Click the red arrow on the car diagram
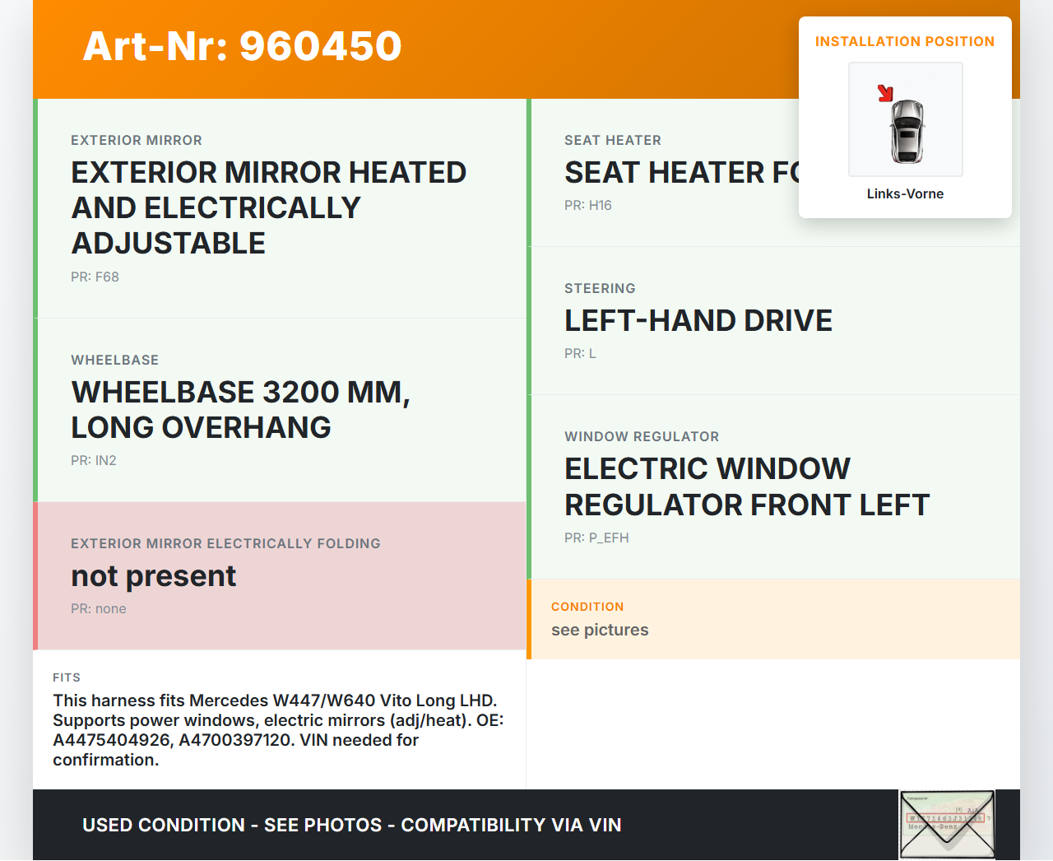Screen dimensions: 1053x861 885,93
